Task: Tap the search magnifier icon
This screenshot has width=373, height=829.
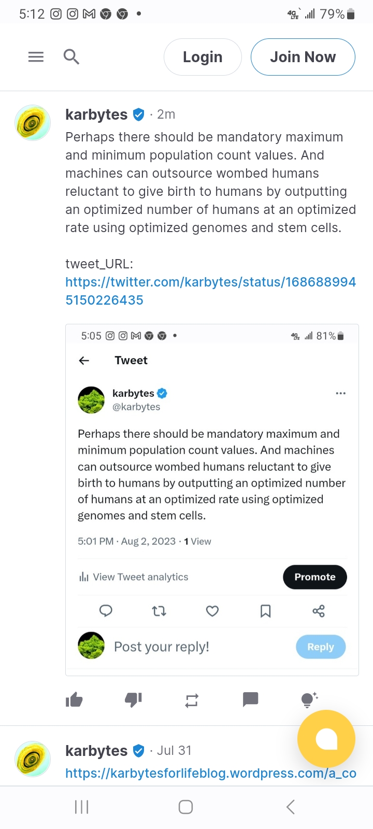Action: (71, 57)
